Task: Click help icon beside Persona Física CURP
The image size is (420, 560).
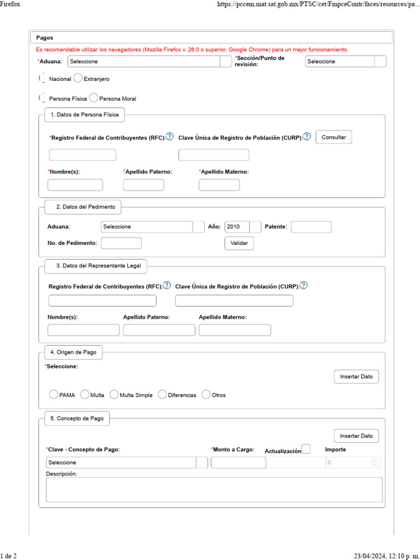Action: pos(307,137)
